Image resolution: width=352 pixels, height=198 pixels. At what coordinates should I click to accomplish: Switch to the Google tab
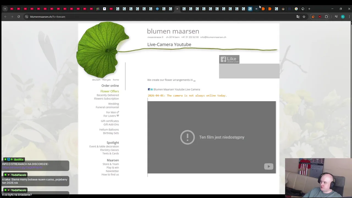coord(296,9)
